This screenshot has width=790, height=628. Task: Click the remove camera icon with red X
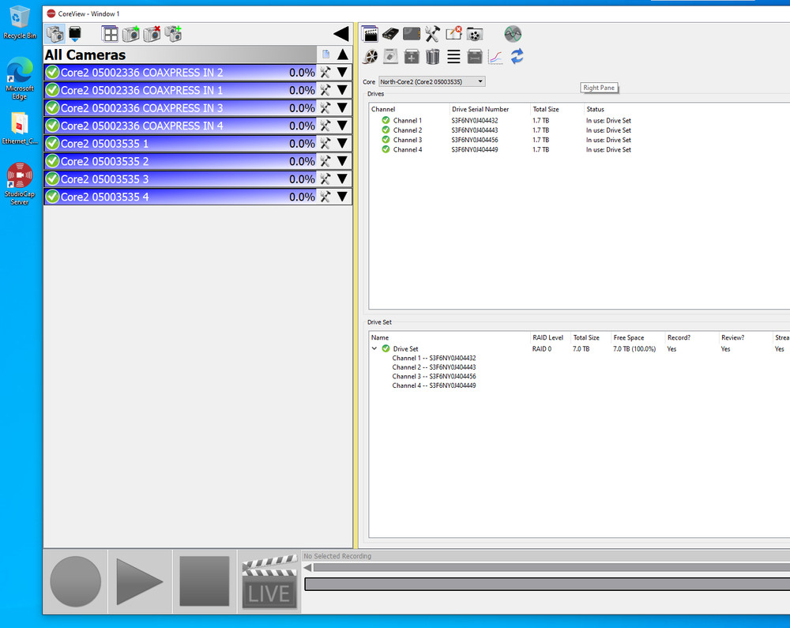pyautogui.click(x=152, y=34)
